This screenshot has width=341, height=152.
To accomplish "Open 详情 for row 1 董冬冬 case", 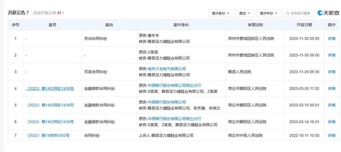I will pyautogui.click(x=331, y=38).
